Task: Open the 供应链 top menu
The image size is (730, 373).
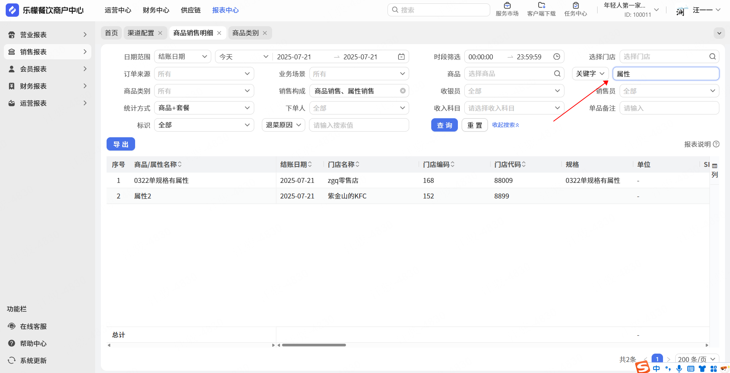Action: pos(191,10)
